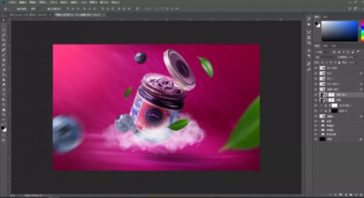
Task: Click the rainbow hue strip in the Color panel
Action: pyautogui.click(x=362, y=31)
